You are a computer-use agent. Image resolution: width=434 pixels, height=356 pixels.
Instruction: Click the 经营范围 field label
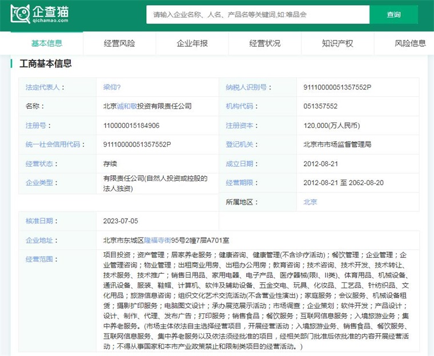(42, 259)
